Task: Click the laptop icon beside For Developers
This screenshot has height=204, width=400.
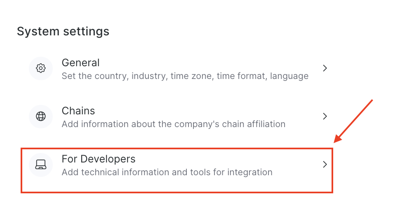Action: tap(41, 165)
